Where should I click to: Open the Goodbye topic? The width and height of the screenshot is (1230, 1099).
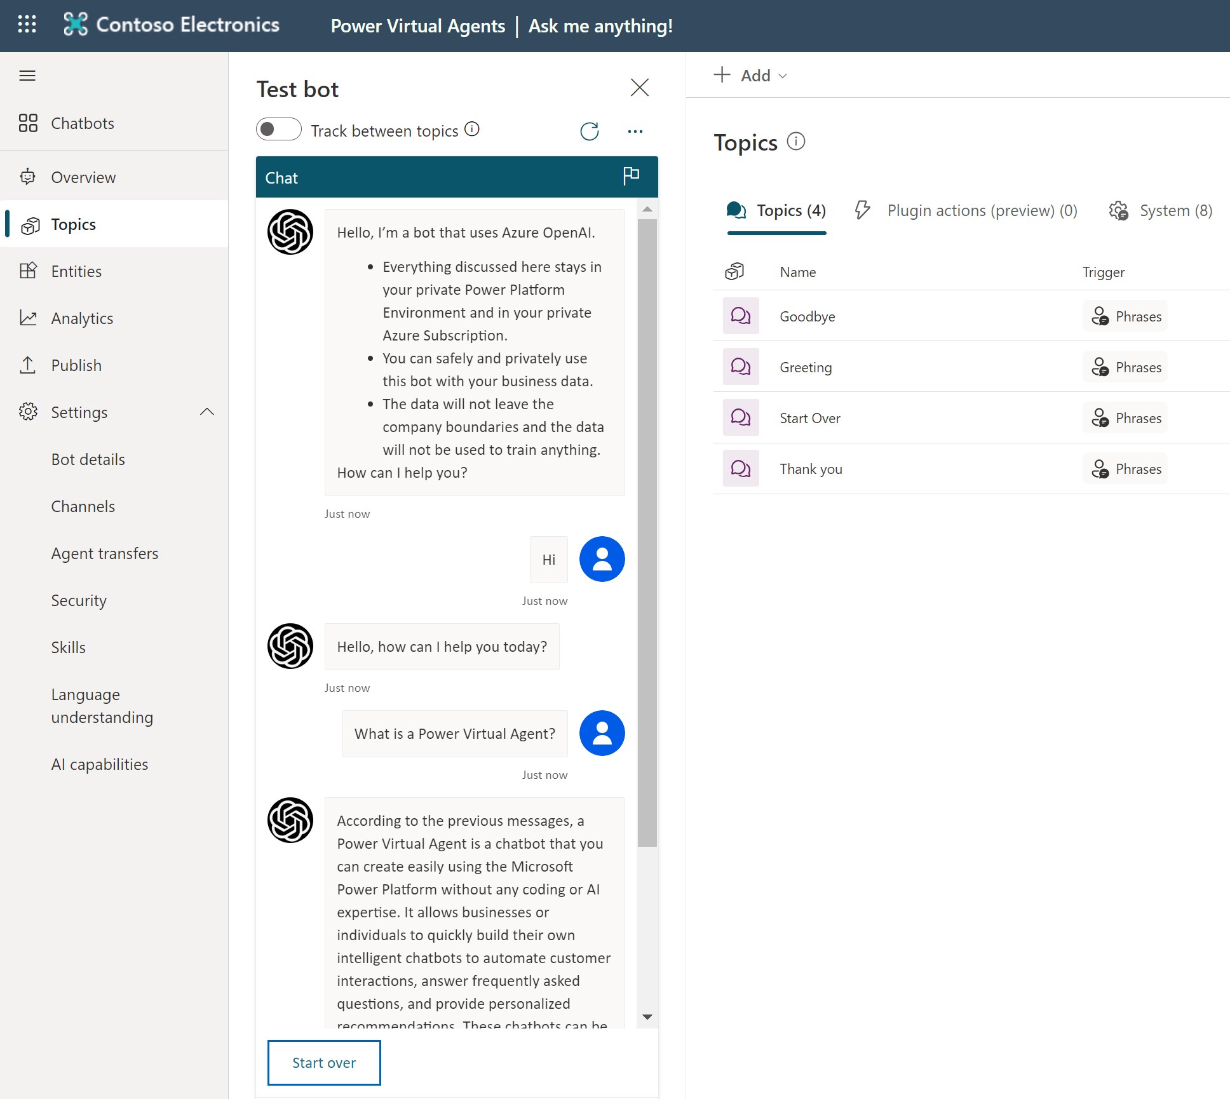coord(808,316)
